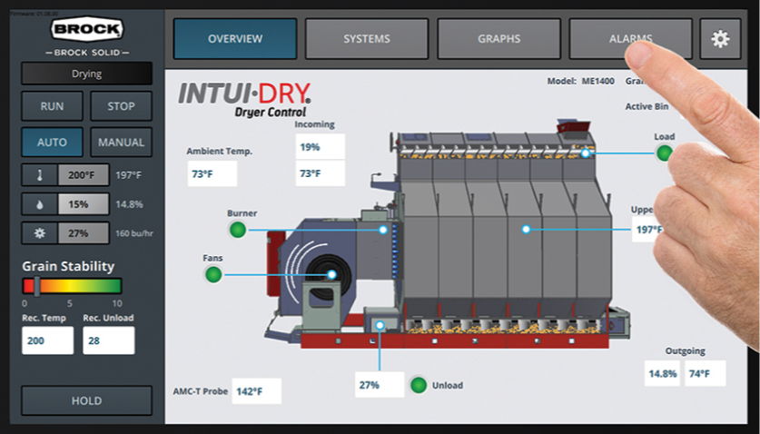Select the upper plenum hotspot dot

[526, 229]
